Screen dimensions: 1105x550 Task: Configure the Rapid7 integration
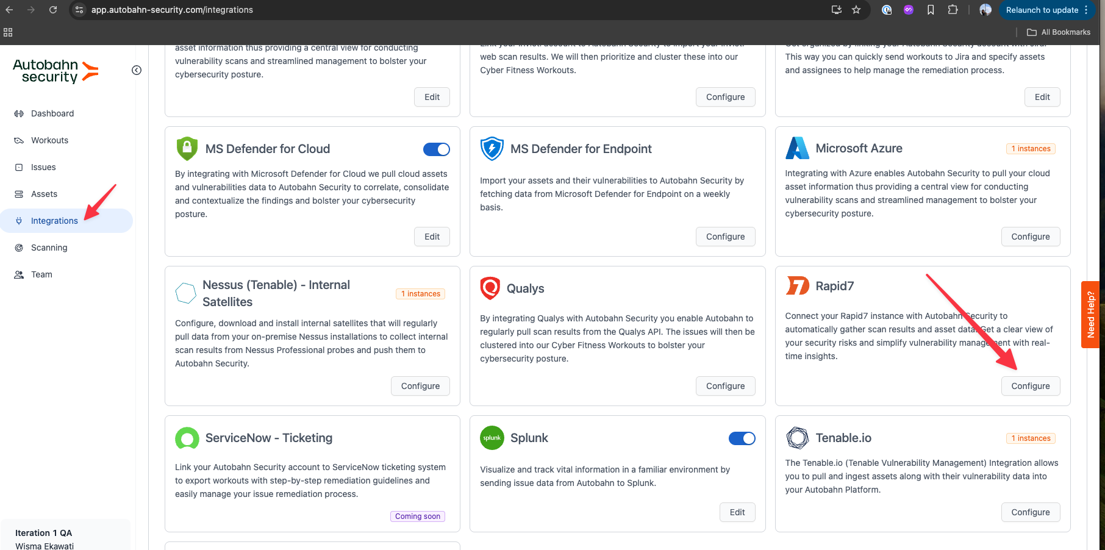click(1031, 386)
